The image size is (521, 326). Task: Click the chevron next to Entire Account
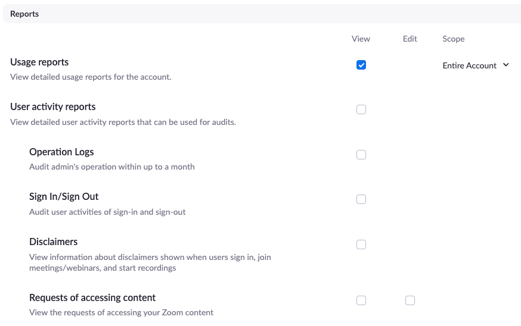506,65
